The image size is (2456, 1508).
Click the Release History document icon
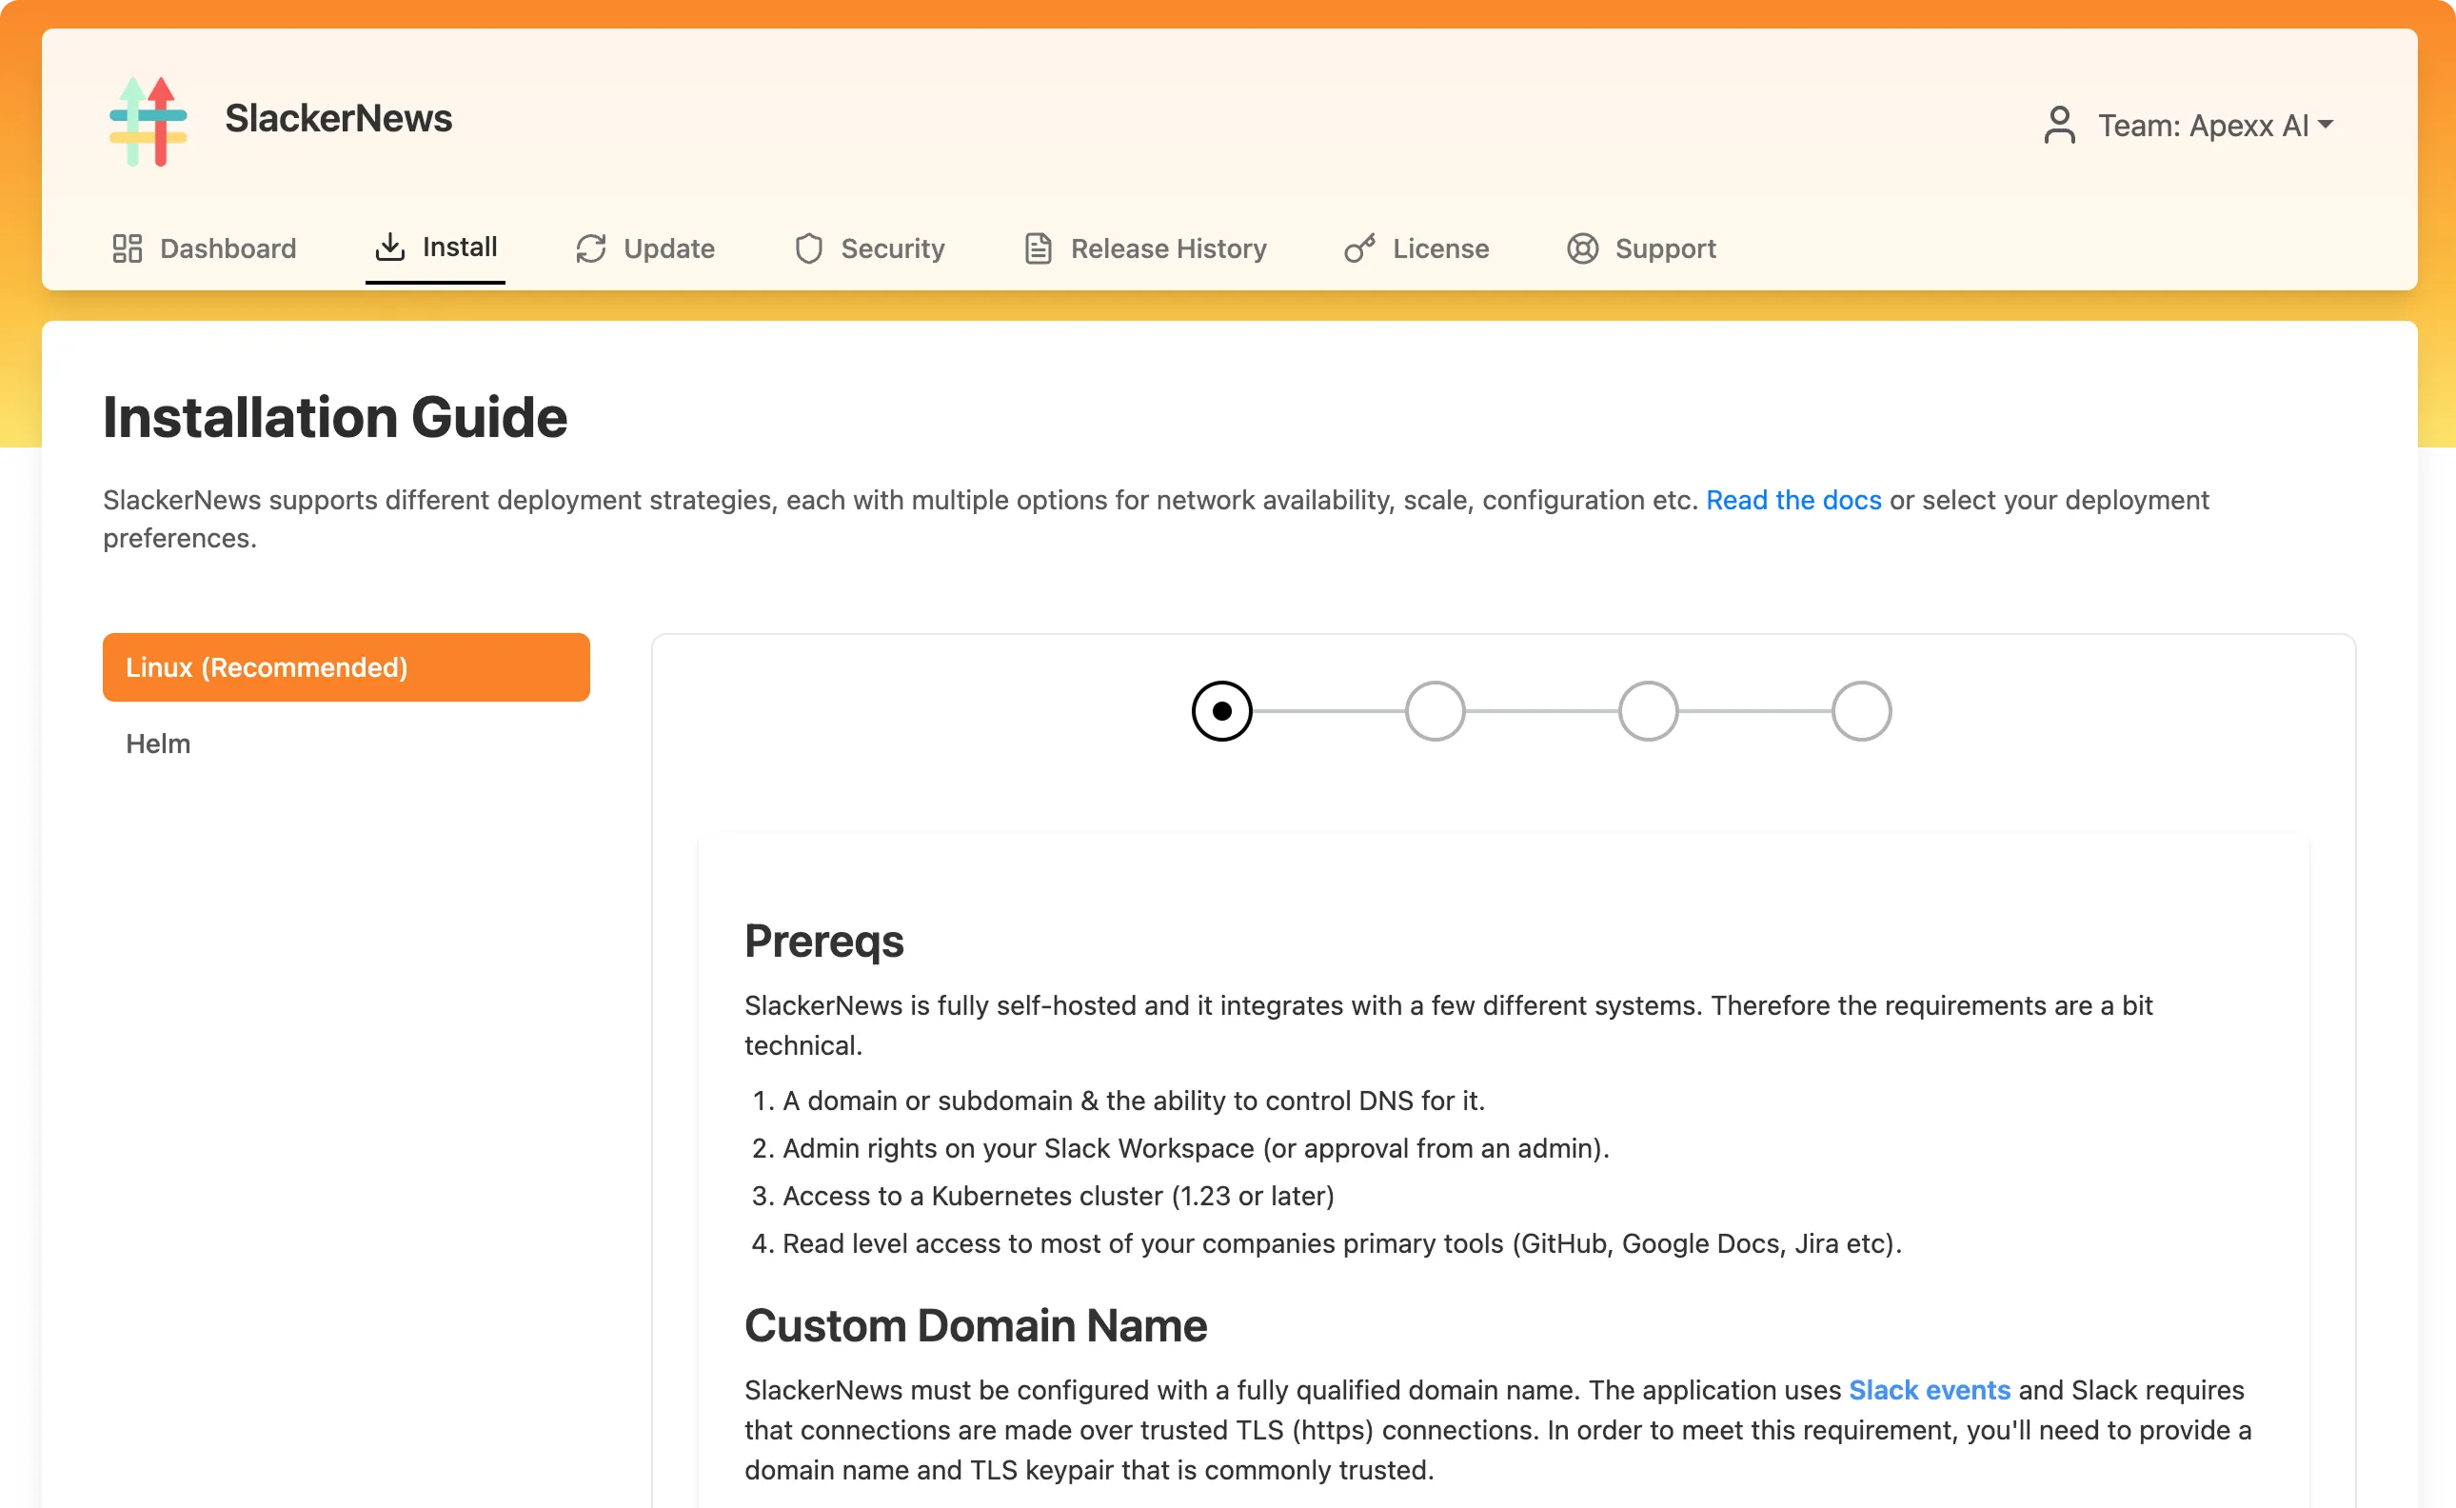(1037, 248)
